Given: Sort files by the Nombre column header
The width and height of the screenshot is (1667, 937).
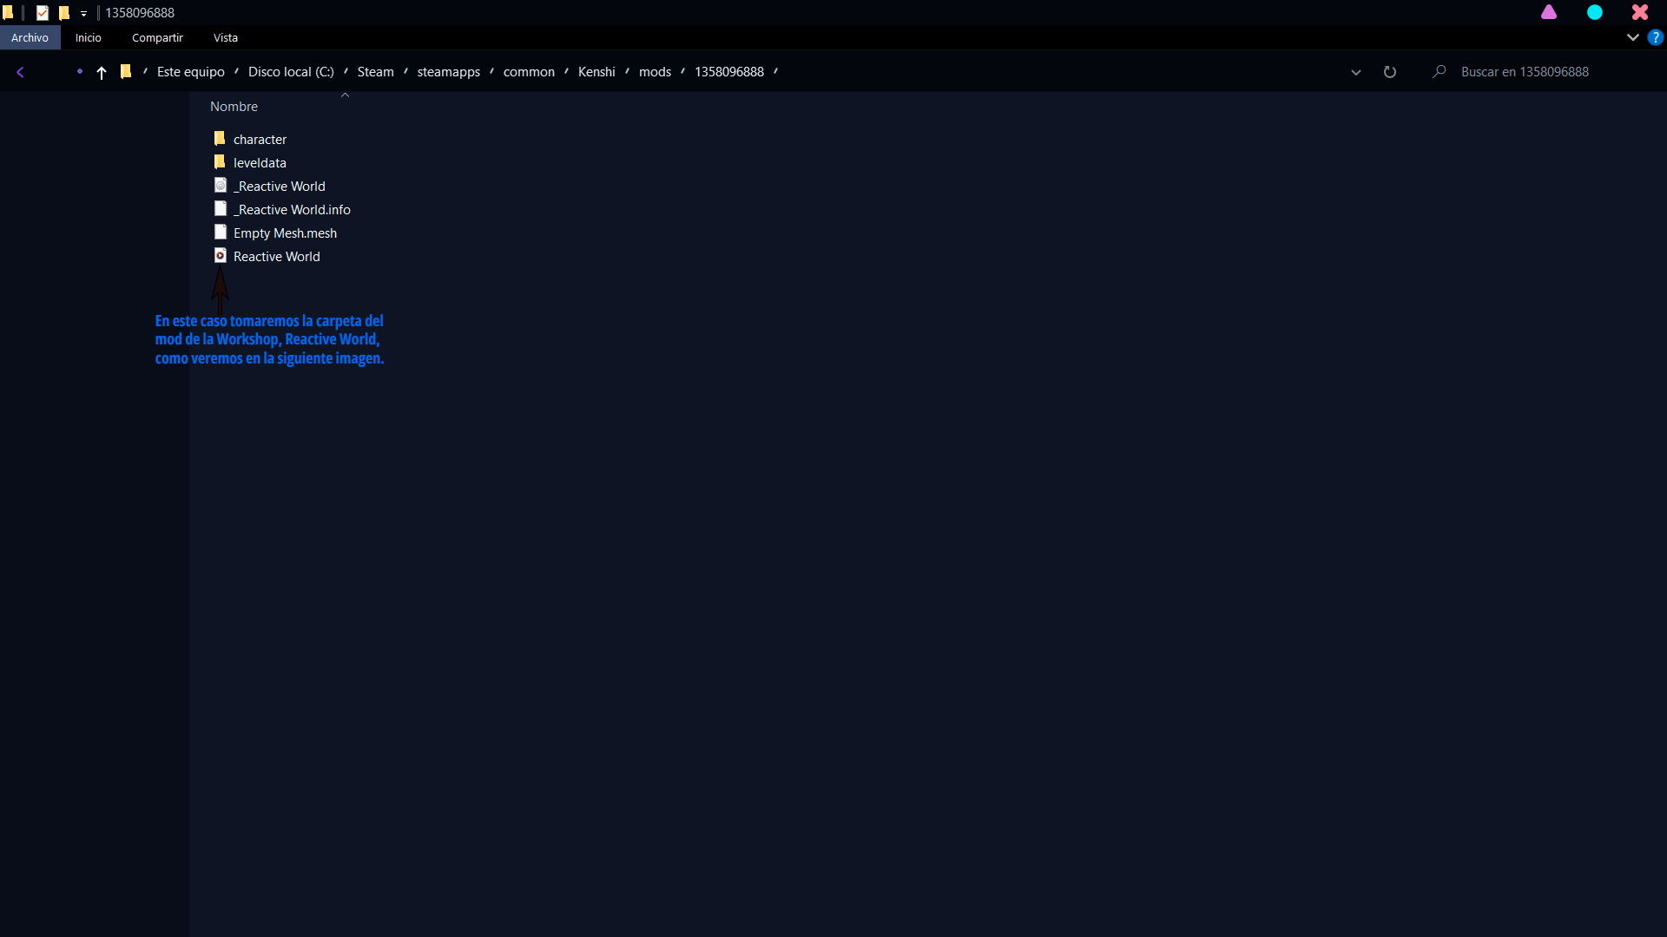Looking at the screenshot, I should pyautogui.click(x=234, y=106).
